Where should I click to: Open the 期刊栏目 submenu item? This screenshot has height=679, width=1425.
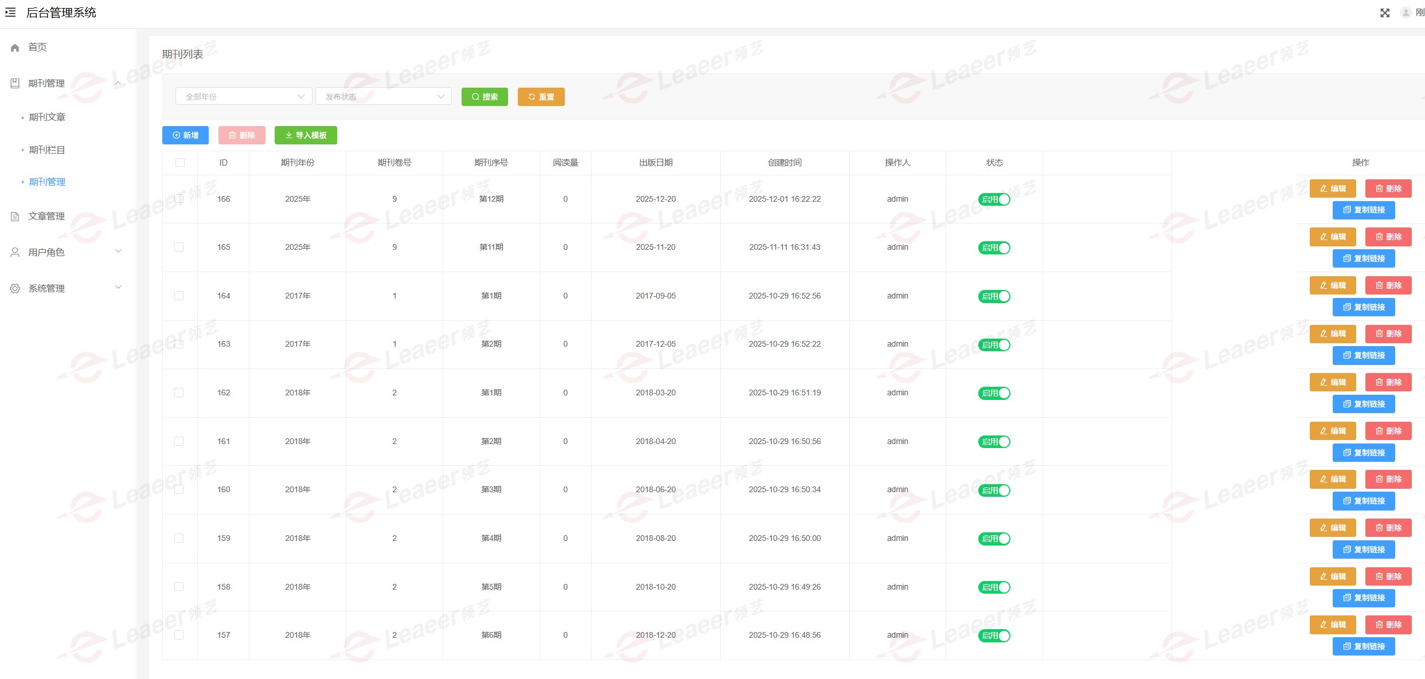pos(47,150)
